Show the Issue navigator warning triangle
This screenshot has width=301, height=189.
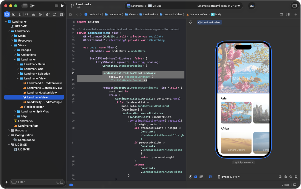click(33, 14)
